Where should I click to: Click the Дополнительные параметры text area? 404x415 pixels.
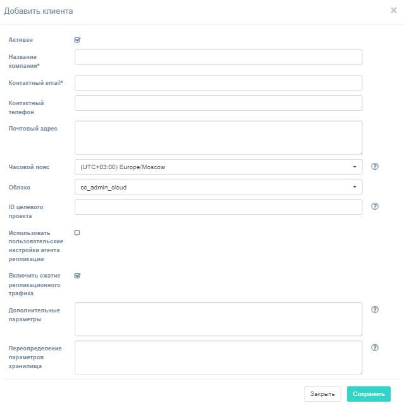(218, 319)
